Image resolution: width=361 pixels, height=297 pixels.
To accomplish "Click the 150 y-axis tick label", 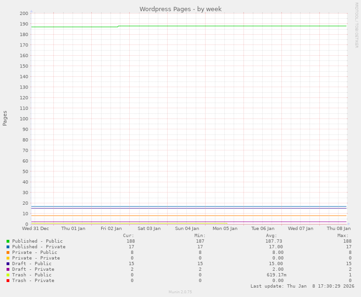I will (24, 66).
